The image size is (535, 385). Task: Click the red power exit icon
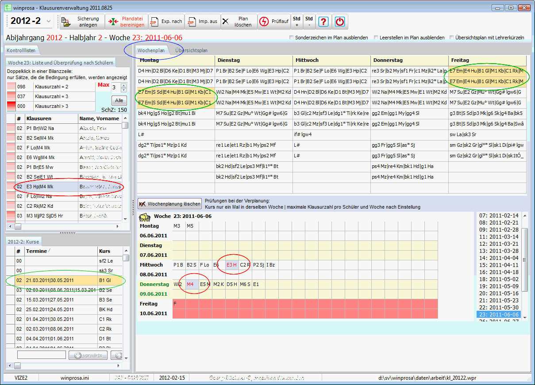(340, 22)
